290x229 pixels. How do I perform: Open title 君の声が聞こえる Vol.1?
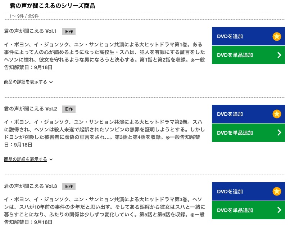tap(30, 31)
